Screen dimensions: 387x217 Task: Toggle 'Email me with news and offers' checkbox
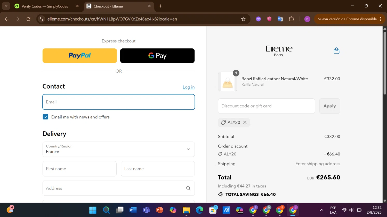45,117
